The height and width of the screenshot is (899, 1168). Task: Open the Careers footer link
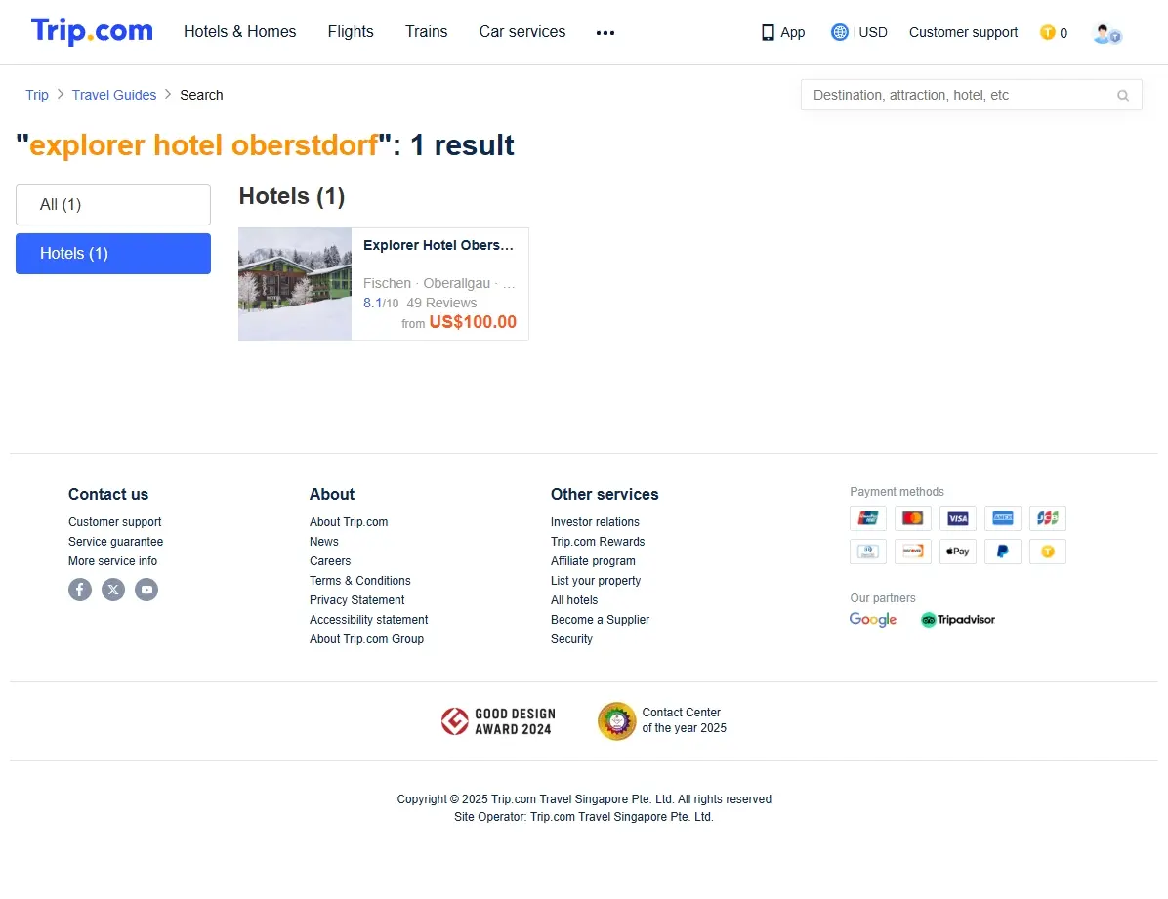click(330, 561)
